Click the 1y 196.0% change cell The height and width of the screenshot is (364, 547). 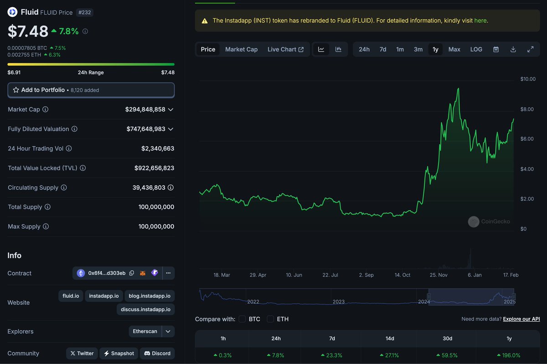tap(509, 355)
